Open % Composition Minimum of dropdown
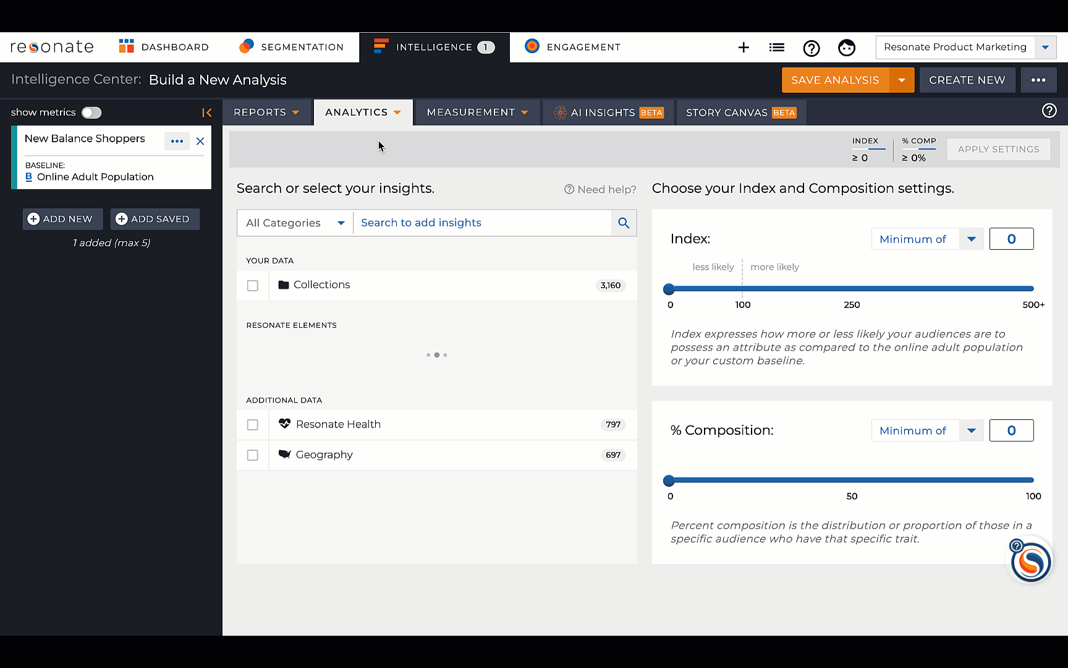Screen dimensions: 1068x668 927,430
